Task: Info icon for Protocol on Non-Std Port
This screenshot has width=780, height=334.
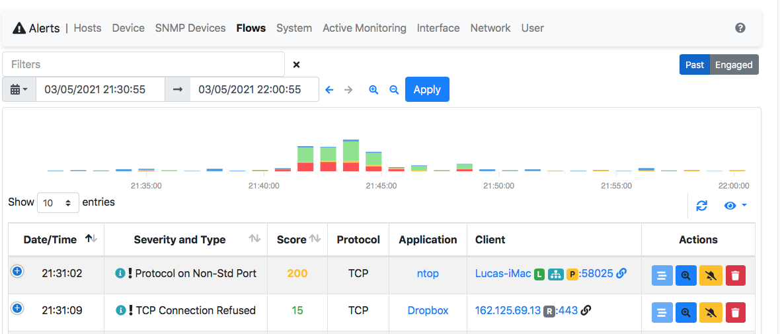Action: (x=120, y=273)
